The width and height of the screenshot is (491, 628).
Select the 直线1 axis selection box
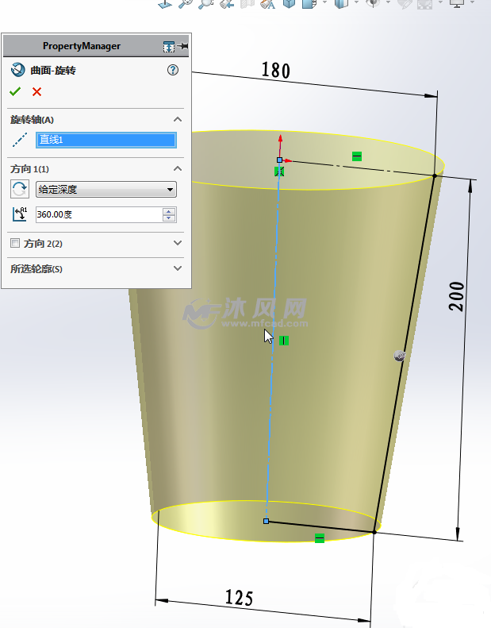[106, 140]
